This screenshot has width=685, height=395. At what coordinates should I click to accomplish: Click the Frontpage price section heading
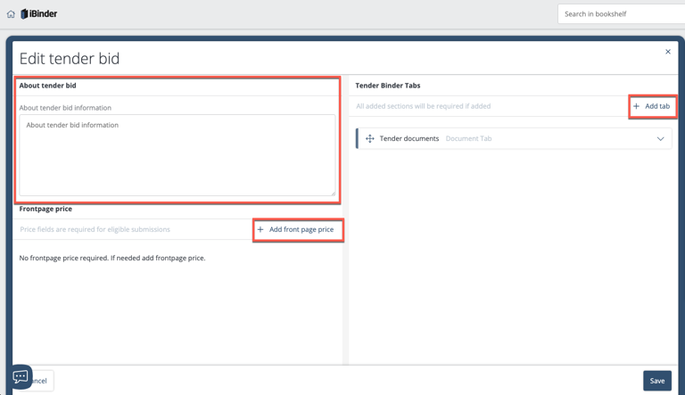click(x=45, y=209)
